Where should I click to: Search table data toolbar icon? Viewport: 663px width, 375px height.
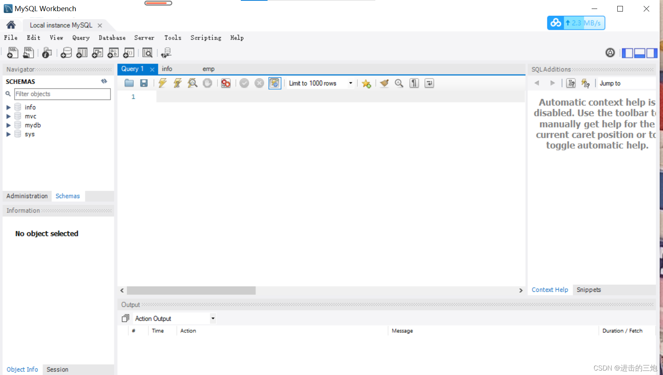(148, 53)
